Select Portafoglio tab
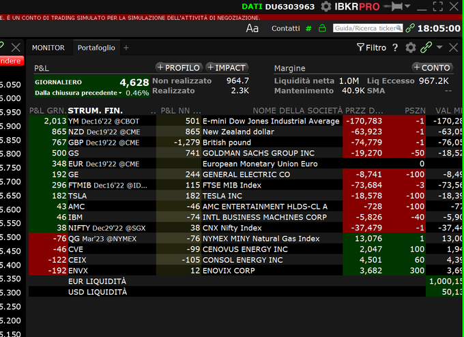Image resolution: width=464 pixels, height=337 pixels. (x=96, y=48)
